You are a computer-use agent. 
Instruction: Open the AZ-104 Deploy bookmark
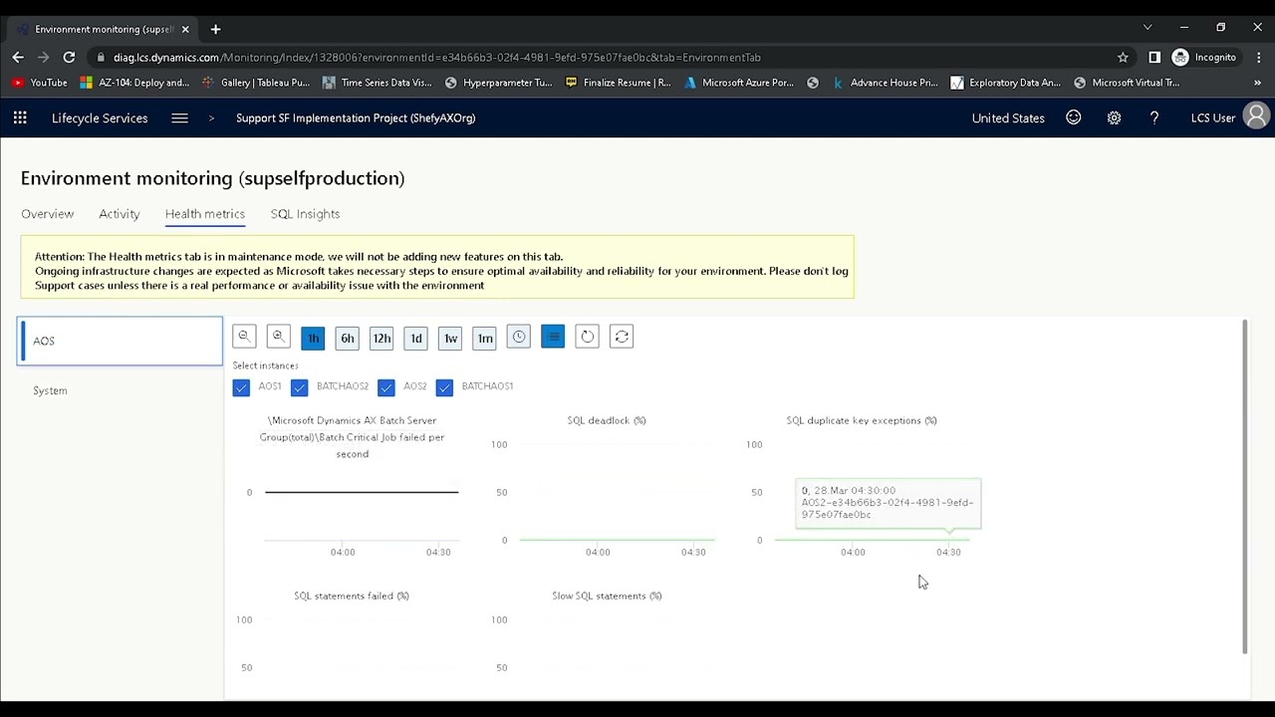click(134, 83)
